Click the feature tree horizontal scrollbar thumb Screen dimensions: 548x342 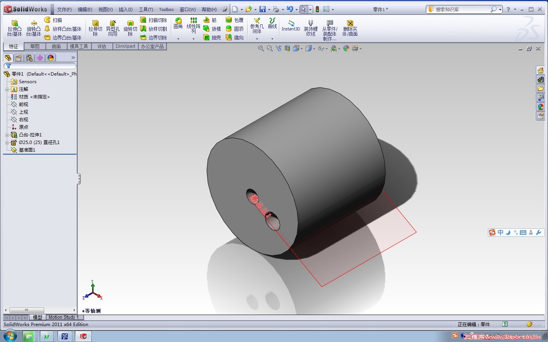click(27, 310)
